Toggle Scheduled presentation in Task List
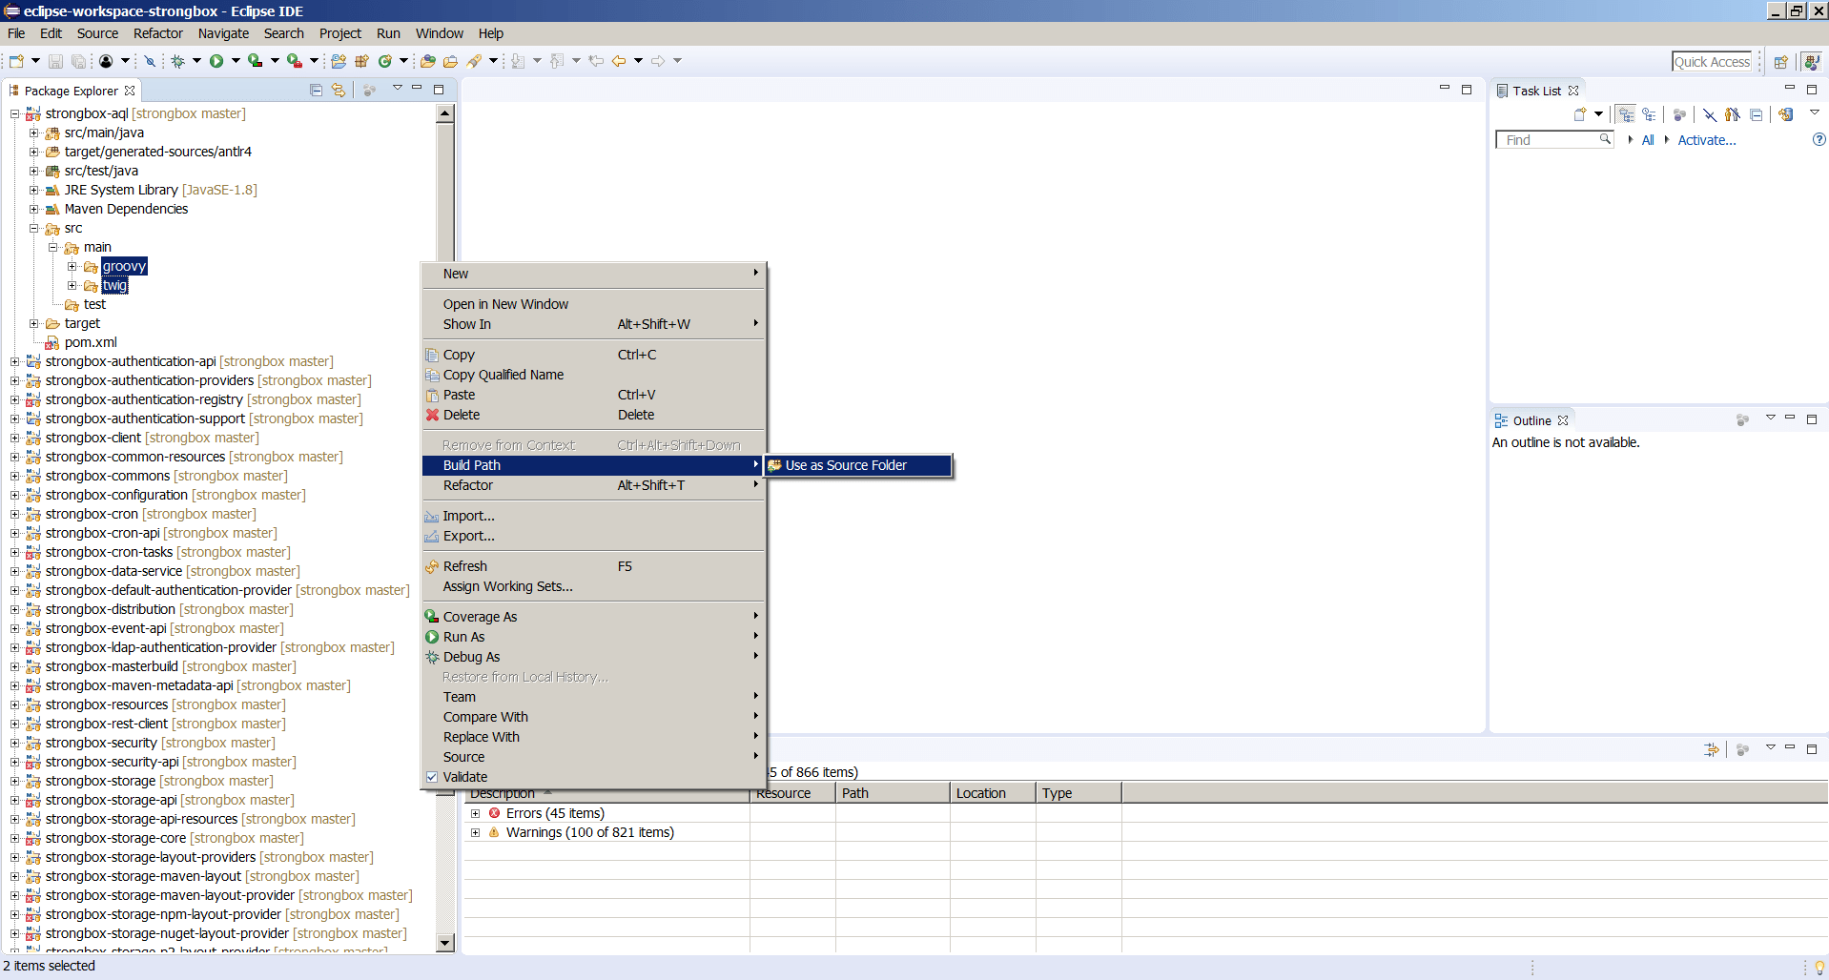This screenshot has height=980, width=1829. point(1649,114)
